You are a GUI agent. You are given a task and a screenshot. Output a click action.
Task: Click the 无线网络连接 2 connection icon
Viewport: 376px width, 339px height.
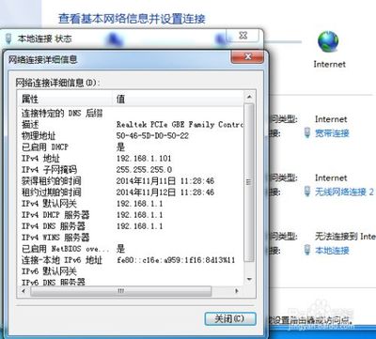click(307, 192)
